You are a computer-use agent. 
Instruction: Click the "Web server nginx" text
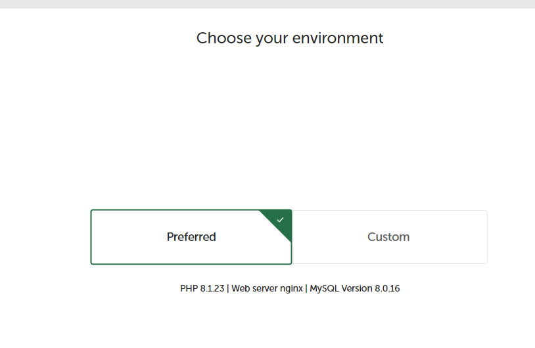pos(267,288)
